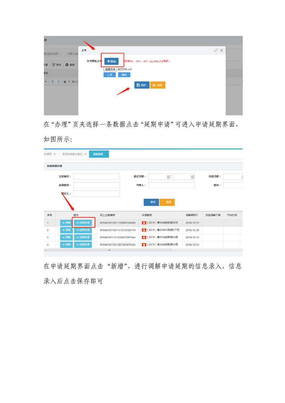This screenshot has width=285, height=403.
Task: Open 登记日期 start date calendar icon
Action: (x=168, y=177)
